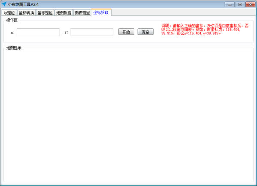Click the 操作区 group label

(12, 20)
